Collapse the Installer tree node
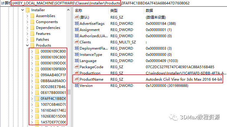The height and width of the screenshot is (127, 227). pos(23,10)
